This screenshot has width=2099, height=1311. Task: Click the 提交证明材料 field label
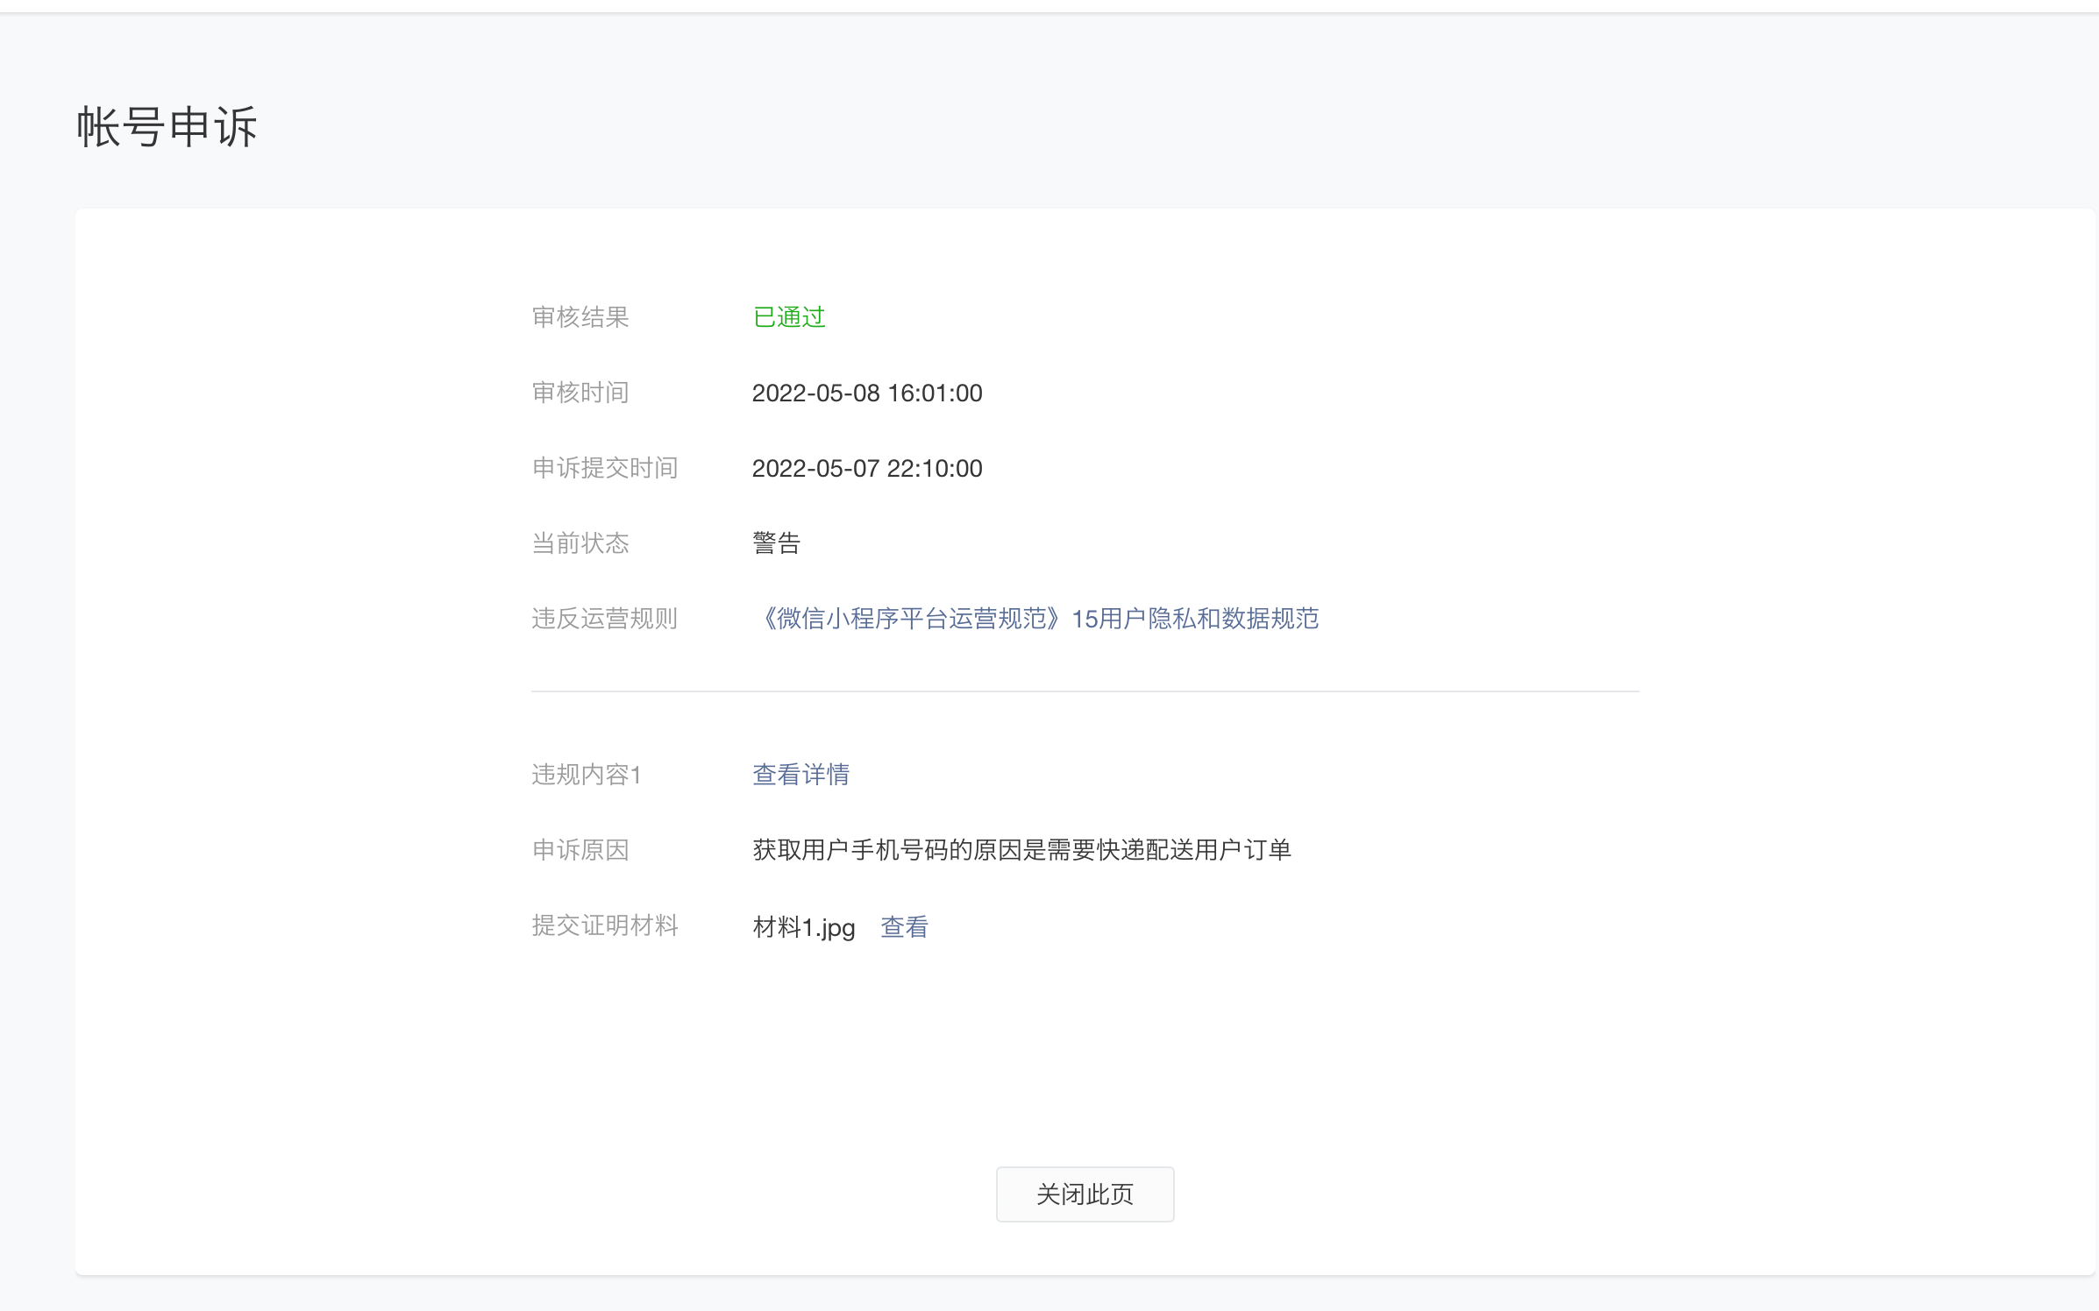click(605, 925)
